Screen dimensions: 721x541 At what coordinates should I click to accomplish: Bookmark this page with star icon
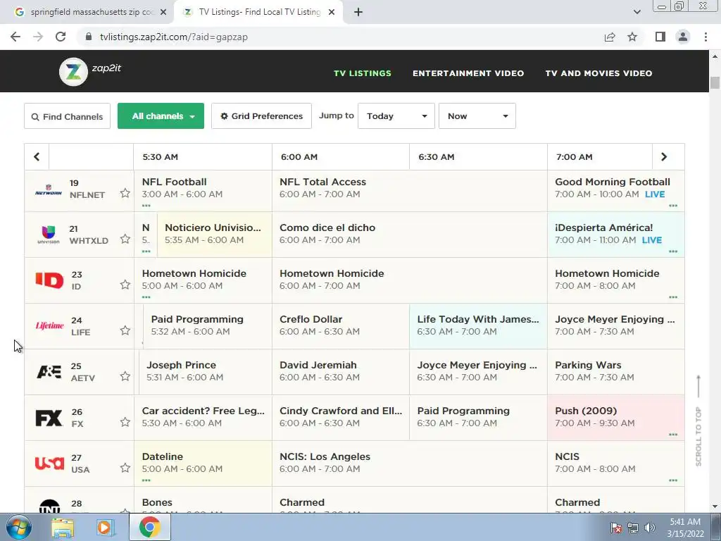point(632,37)
